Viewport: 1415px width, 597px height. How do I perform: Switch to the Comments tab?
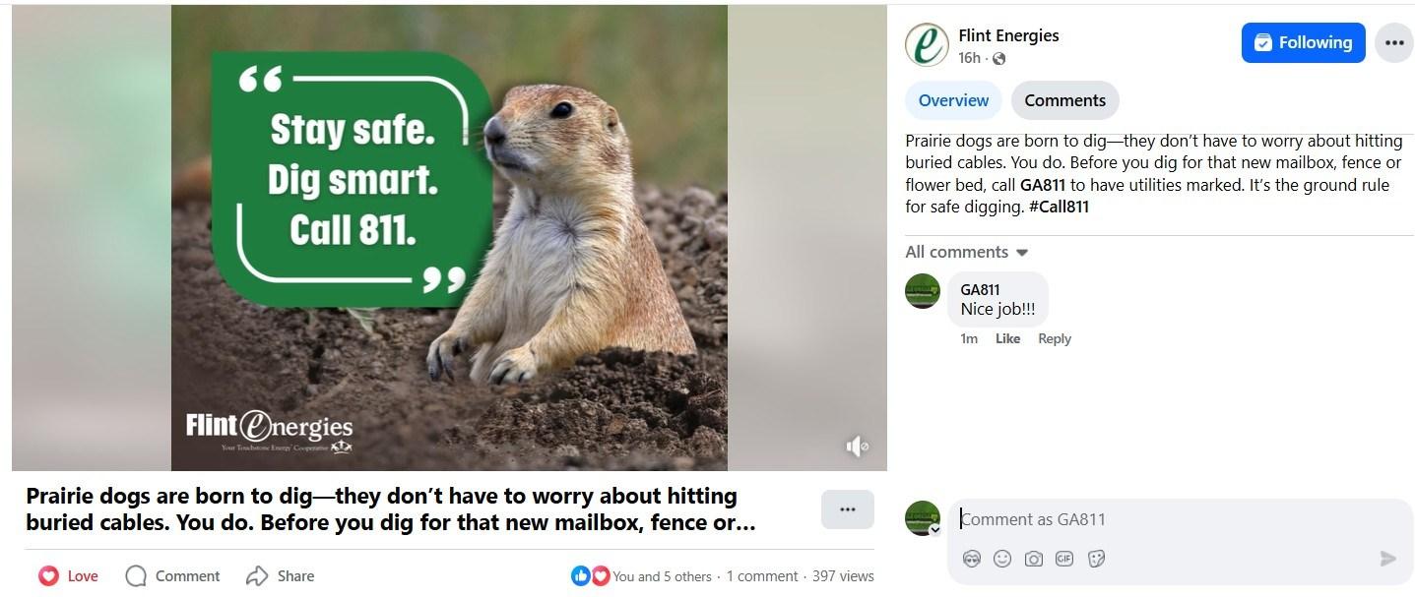click(1064, 100)
